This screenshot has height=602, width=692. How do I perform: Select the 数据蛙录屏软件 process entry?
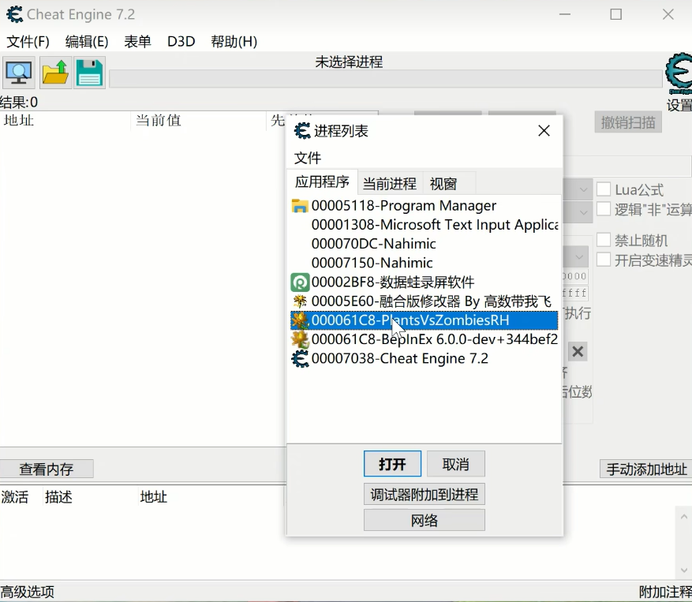click(392, 282)
